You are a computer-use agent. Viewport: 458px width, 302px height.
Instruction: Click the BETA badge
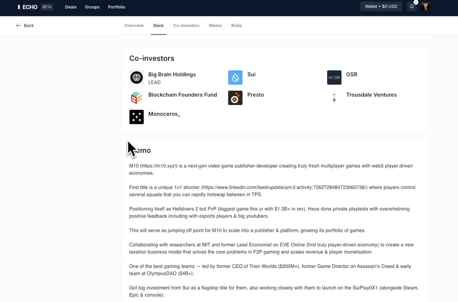47,7
